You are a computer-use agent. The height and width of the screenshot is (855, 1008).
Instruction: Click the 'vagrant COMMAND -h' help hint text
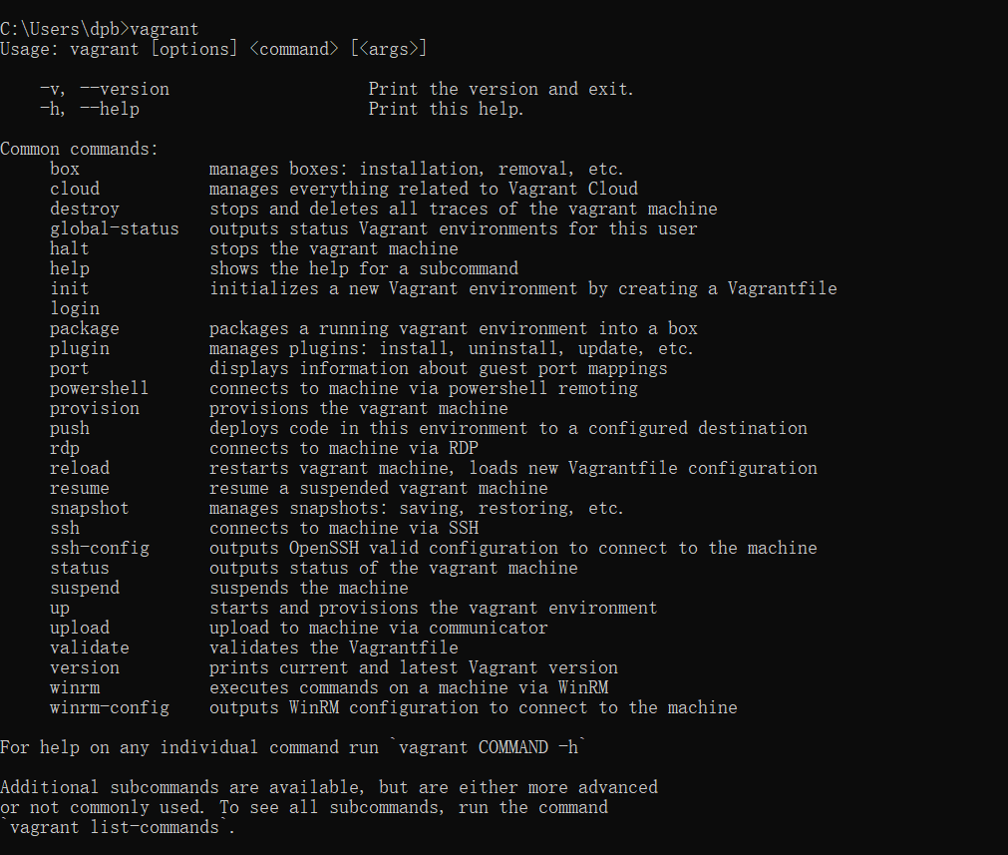[x=489, y=747]
